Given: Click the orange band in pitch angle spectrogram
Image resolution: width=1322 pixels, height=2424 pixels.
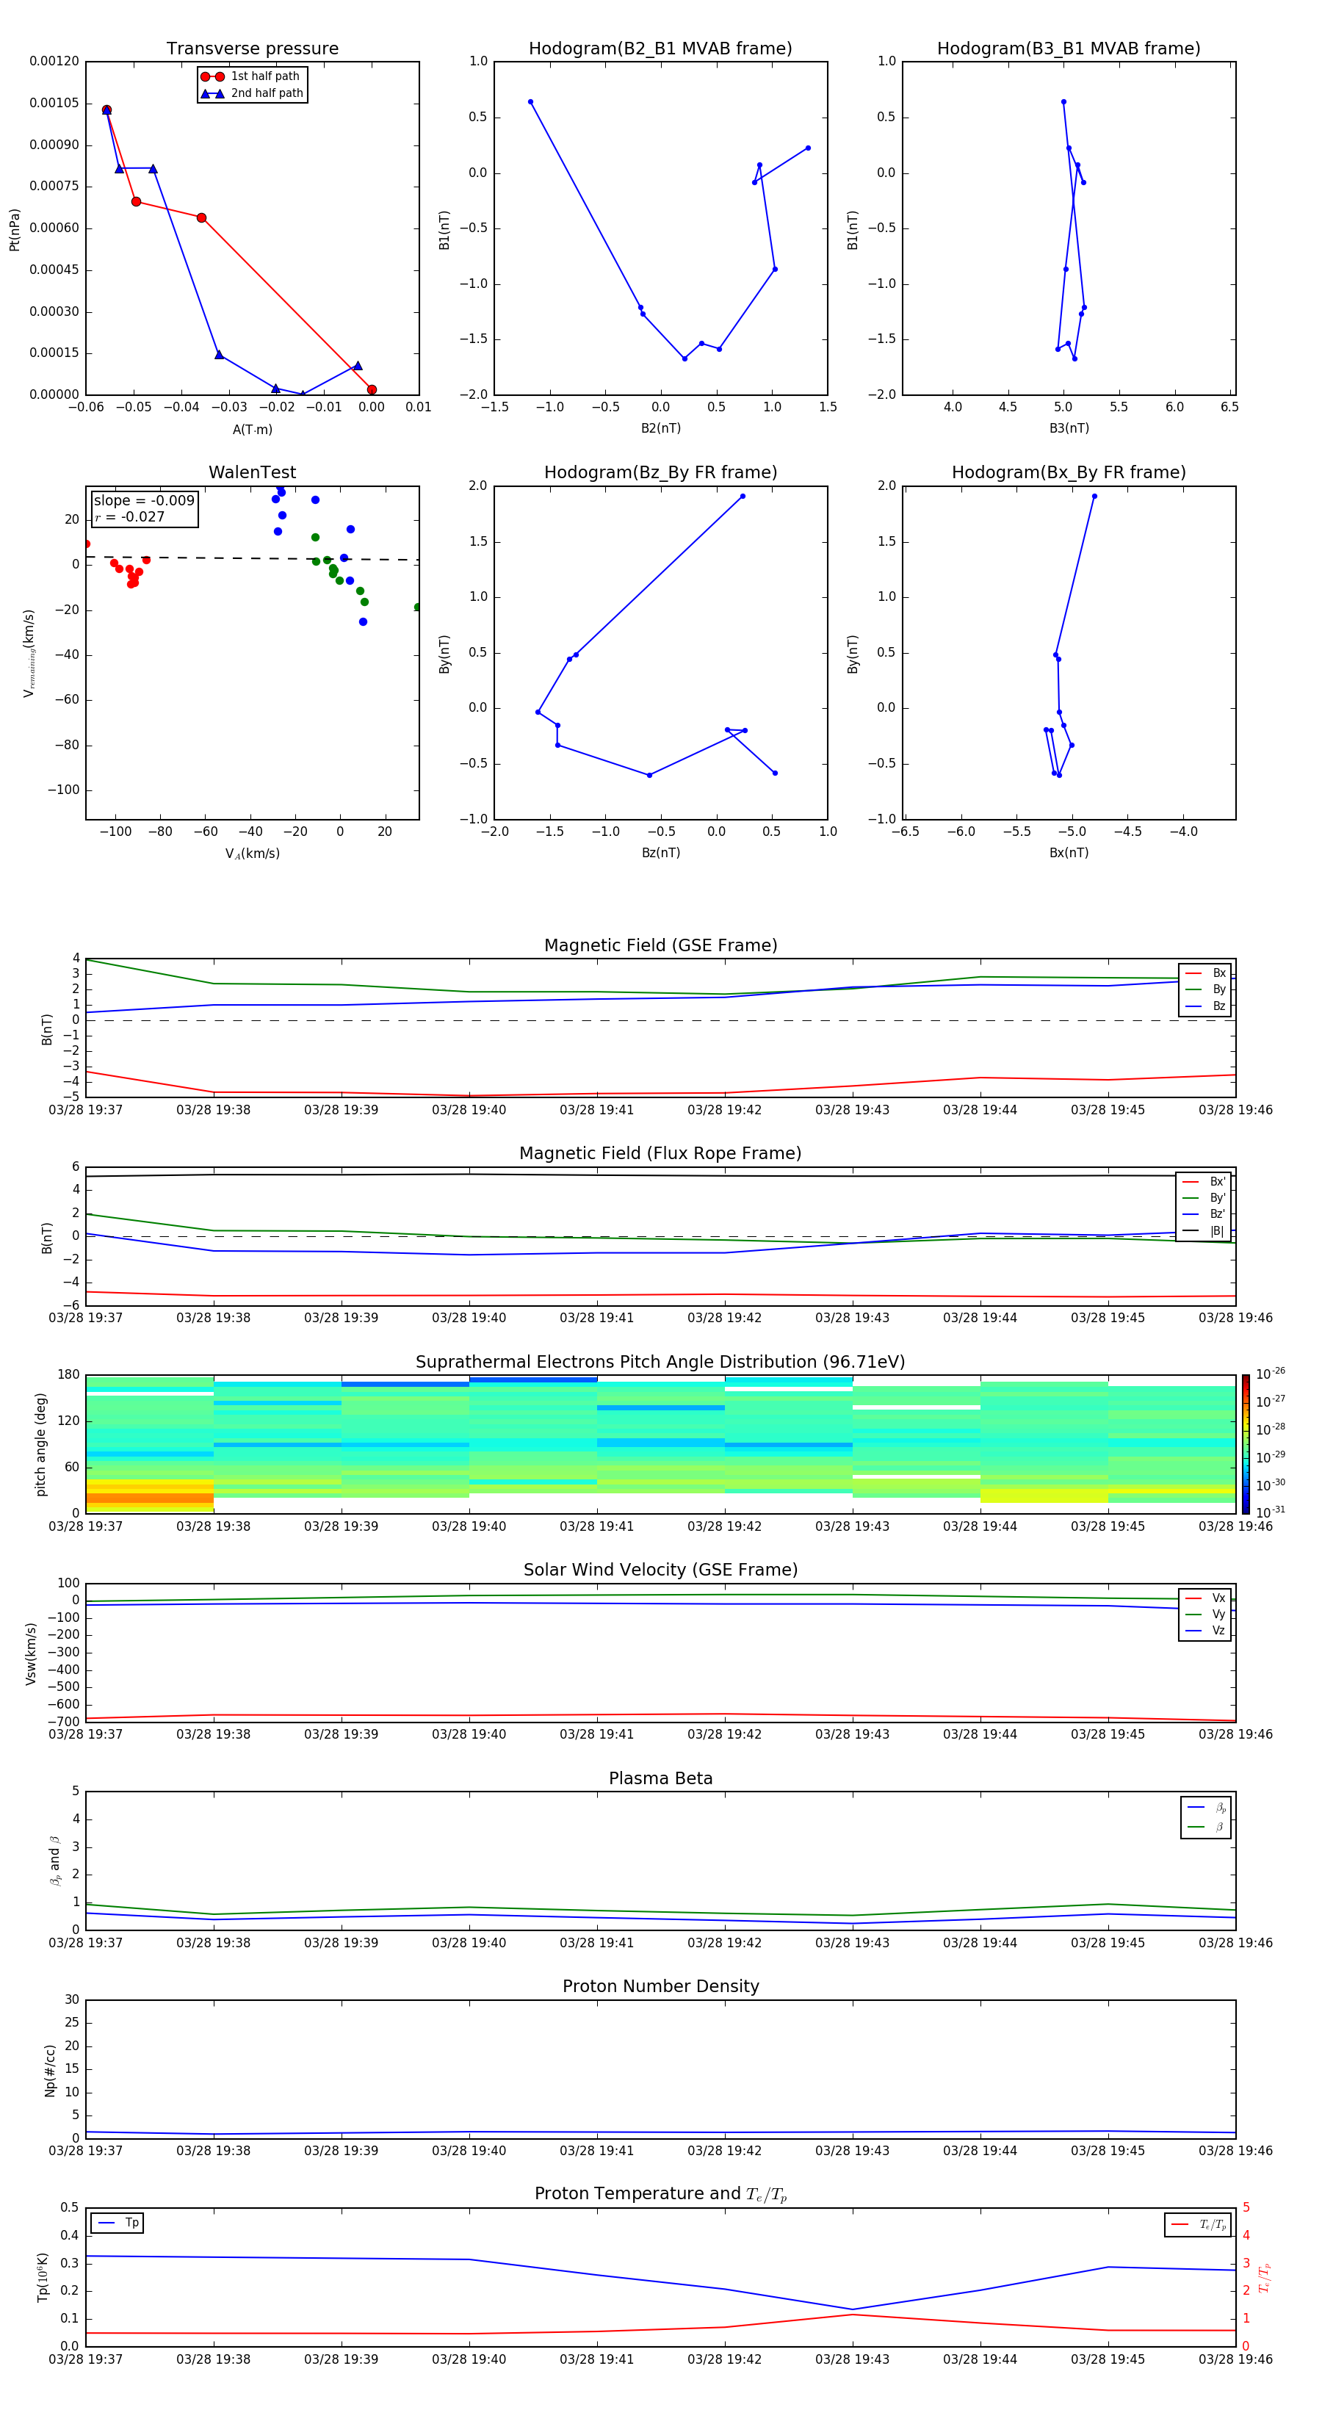Looking at the screenshot, I should pyautogui.click(x=150, y=1497).
